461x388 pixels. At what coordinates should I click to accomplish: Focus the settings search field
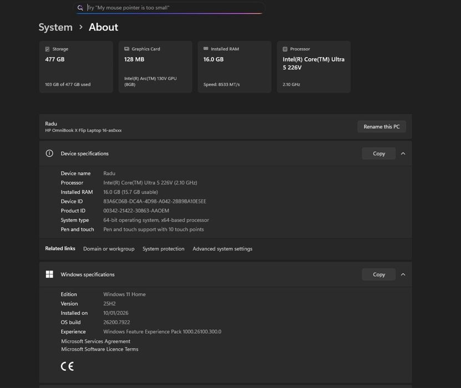172,8
